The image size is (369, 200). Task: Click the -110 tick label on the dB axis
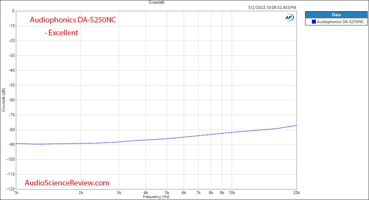tap(11, 174)
